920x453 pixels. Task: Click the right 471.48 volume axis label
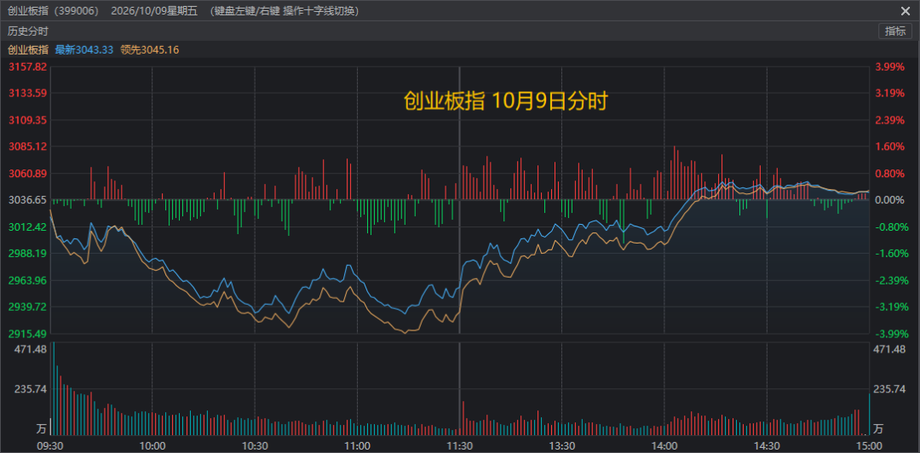pyautogui.click(x=888, y=349)
